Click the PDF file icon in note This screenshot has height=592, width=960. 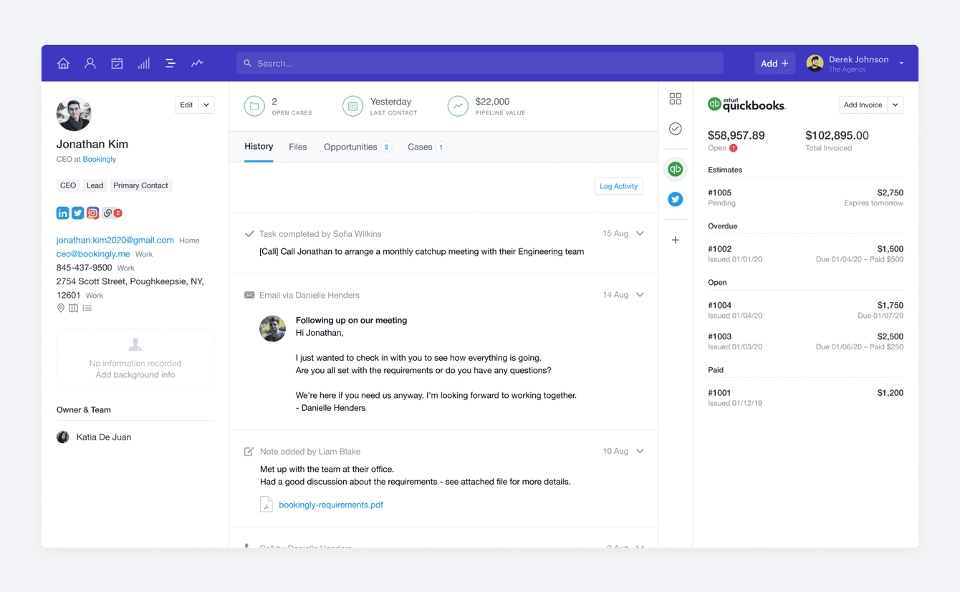[266, 504]
